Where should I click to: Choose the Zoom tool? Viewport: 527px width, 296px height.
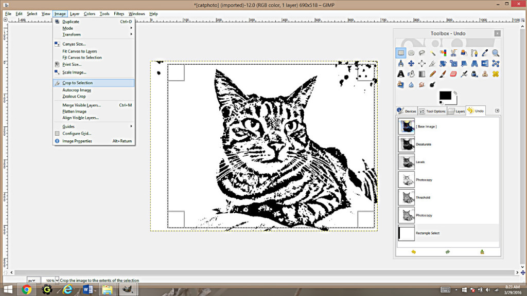pyautogui.click(x=495, y=53)
